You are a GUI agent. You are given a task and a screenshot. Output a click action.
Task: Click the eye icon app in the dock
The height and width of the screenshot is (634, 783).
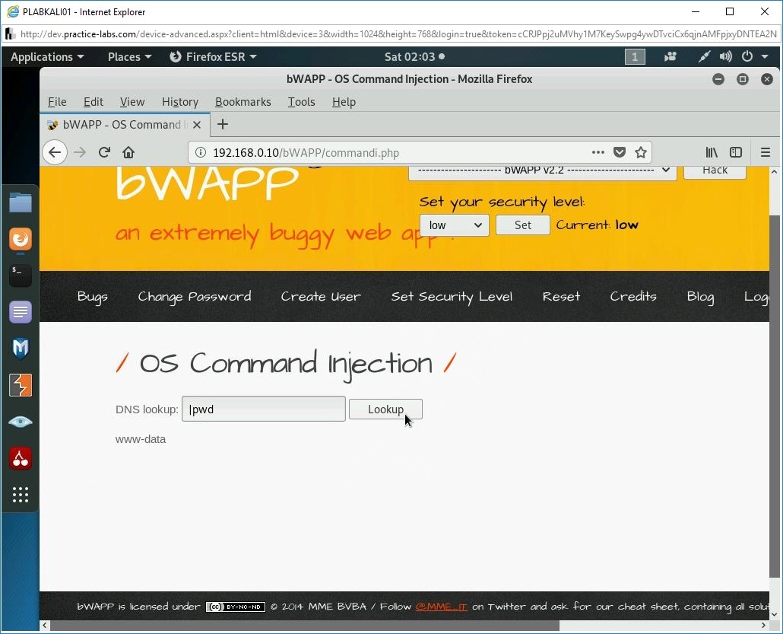coord(20,422)
